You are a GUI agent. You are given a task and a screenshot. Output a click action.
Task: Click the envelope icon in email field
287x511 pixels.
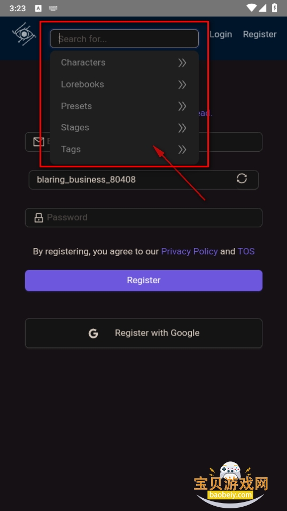39,142
